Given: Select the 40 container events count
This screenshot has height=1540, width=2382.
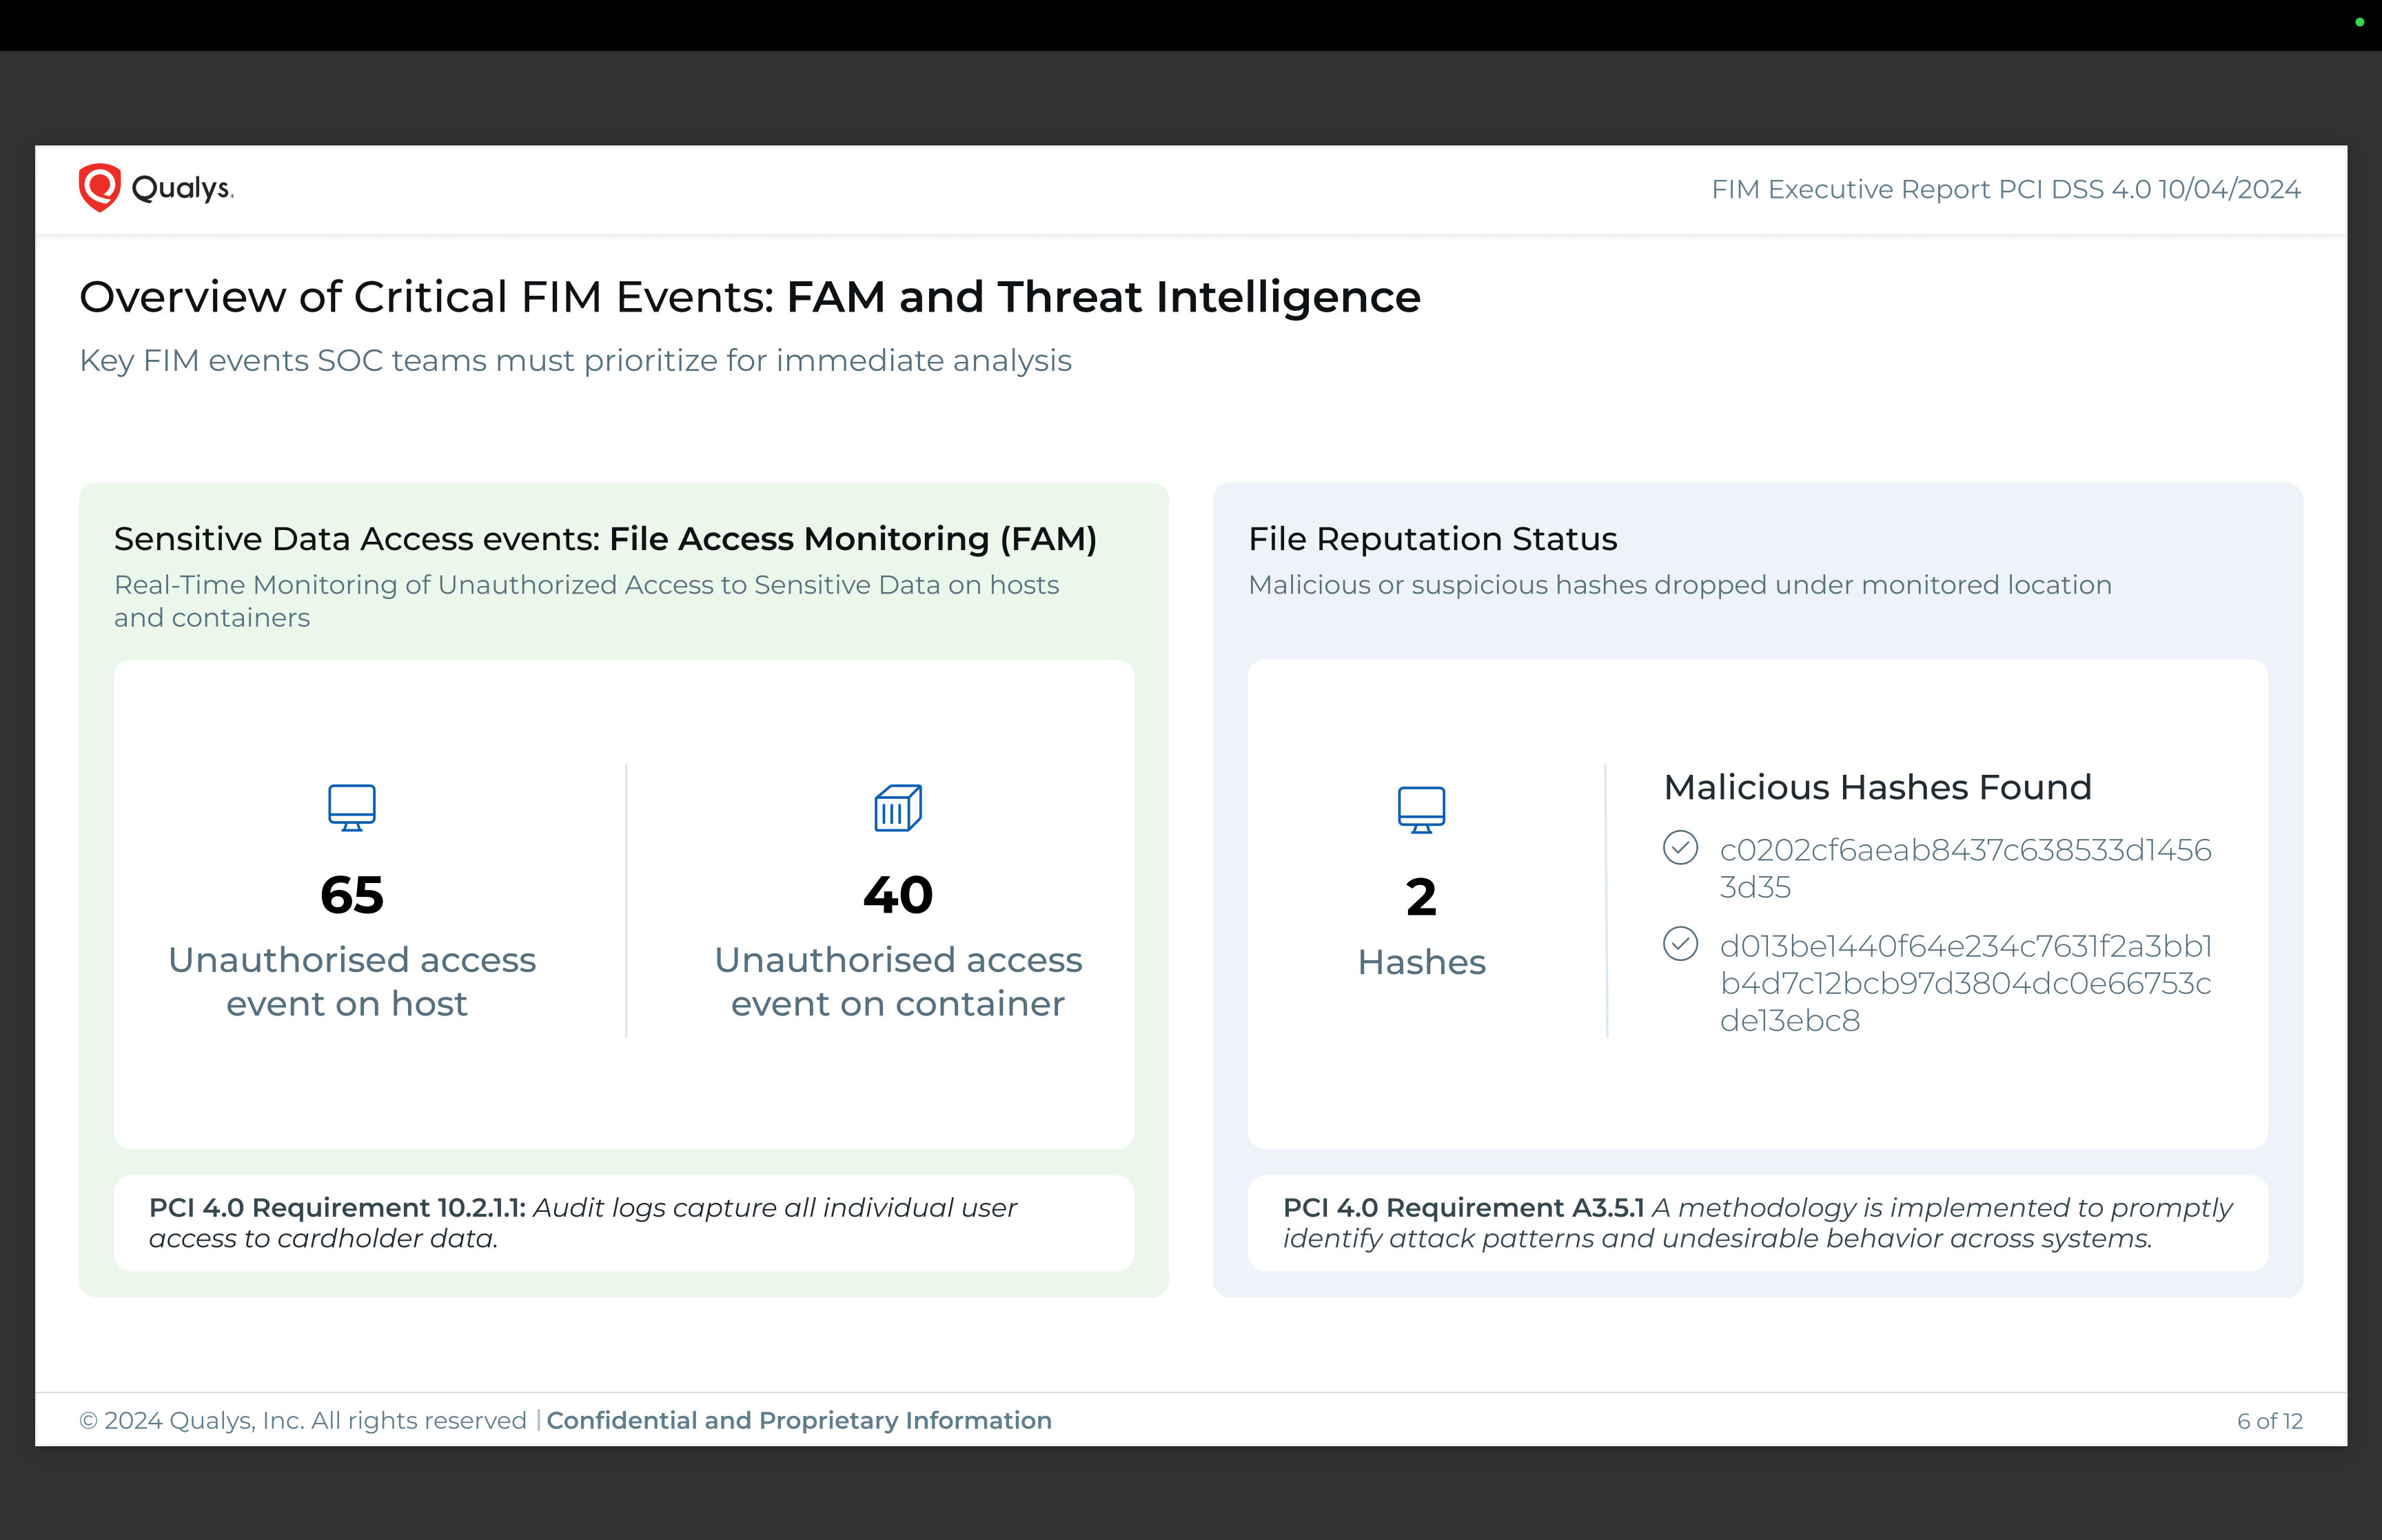Looking at the screenshot, I should (897, 894).
